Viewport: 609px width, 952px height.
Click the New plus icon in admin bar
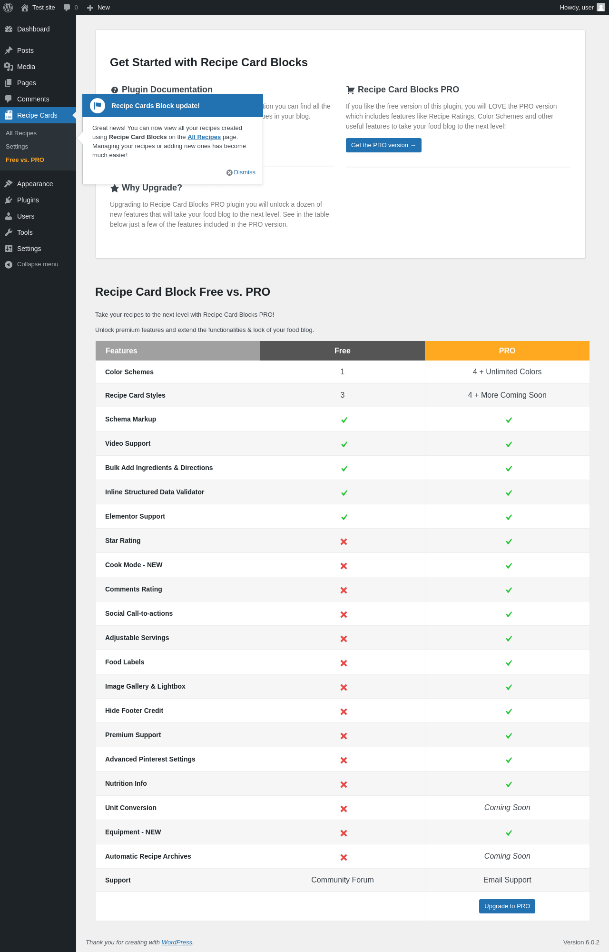pyautogui.click(x=90, y=8)
